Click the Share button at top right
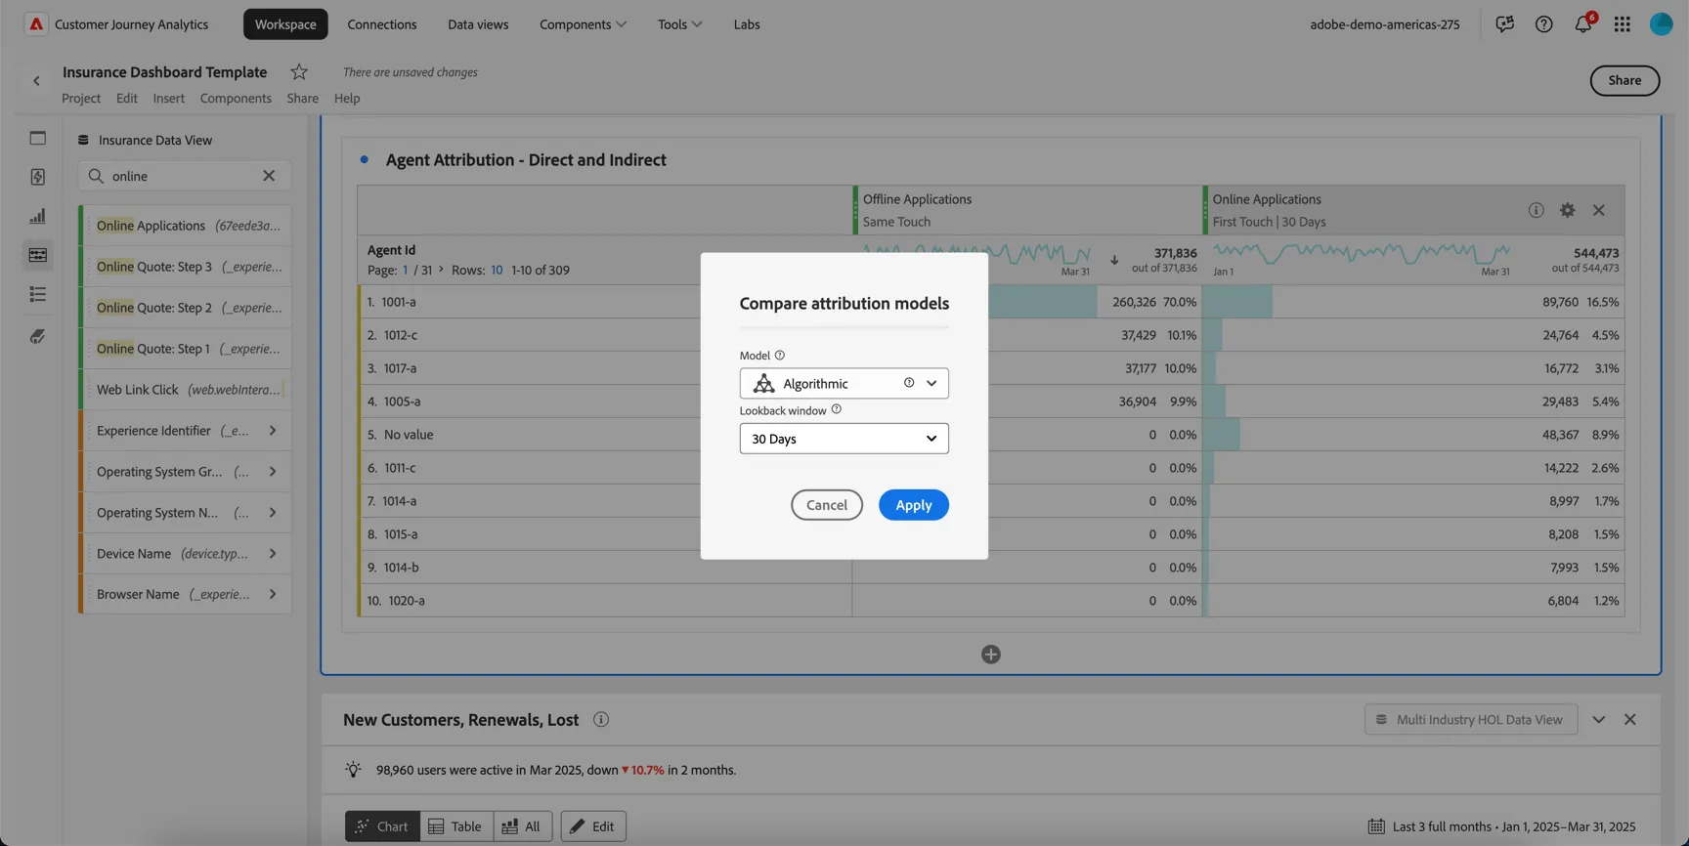 pyautogui.click(x=1624, y=80)
